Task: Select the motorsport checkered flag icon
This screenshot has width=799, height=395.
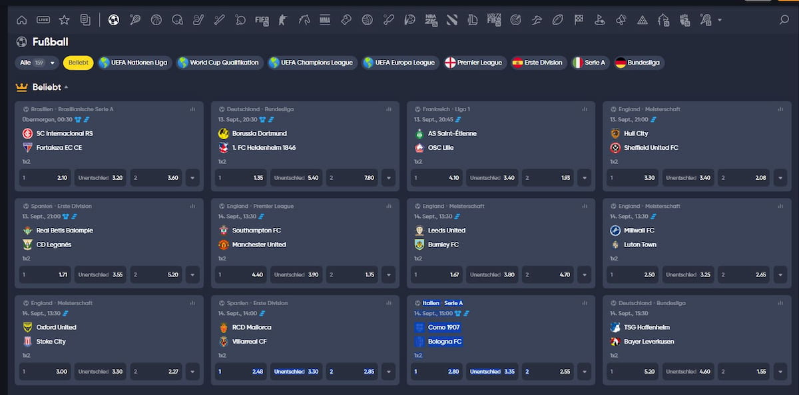Action: point(579,20)
